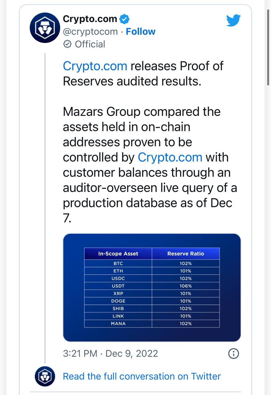Screen dimensions: 271x395
Task: Tap the USDT 106% row in image
Action: (152, 286)
